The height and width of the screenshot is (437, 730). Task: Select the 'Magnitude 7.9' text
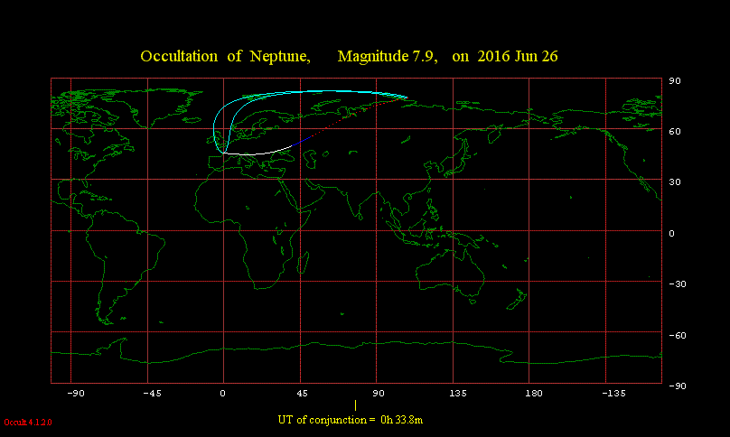[x=388, y=57]
